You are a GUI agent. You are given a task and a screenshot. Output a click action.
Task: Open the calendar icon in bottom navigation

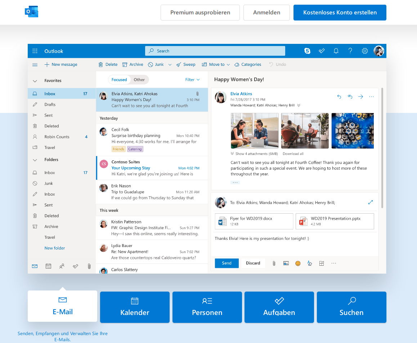tap(48, 266)
